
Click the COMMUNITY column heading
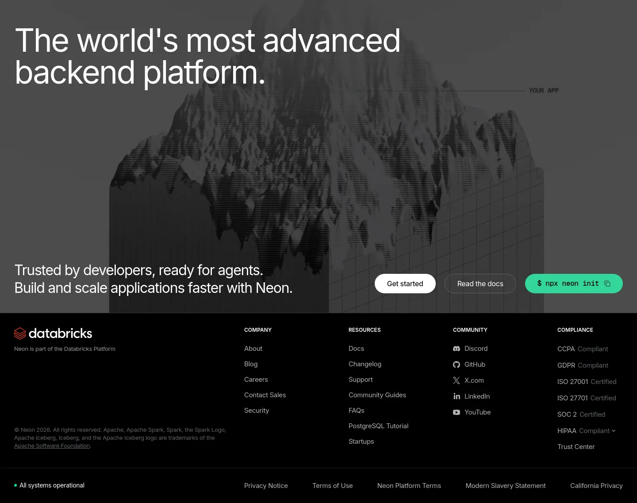470,330
